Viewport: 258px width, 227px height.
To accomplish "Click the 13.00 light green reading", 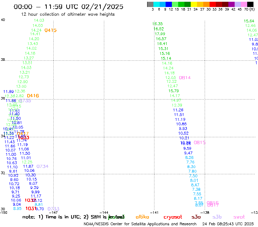I will [21, 86].
